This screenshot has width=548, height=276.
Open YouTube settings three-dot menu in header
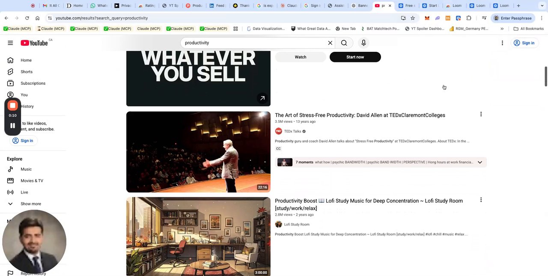502,43
